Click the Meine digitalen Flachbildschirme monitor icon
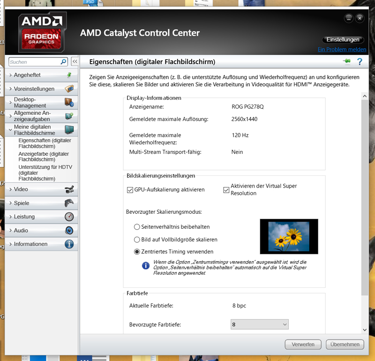The width and height of the screenshot is (375, 361). [69, 130]
